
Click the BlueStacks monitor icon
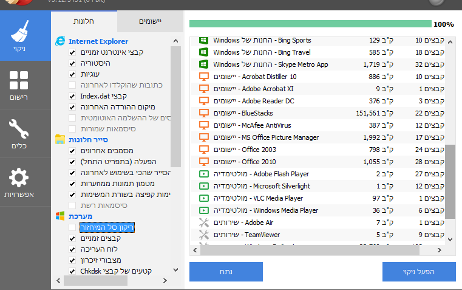pyautogui.click(x=203, y=113)
